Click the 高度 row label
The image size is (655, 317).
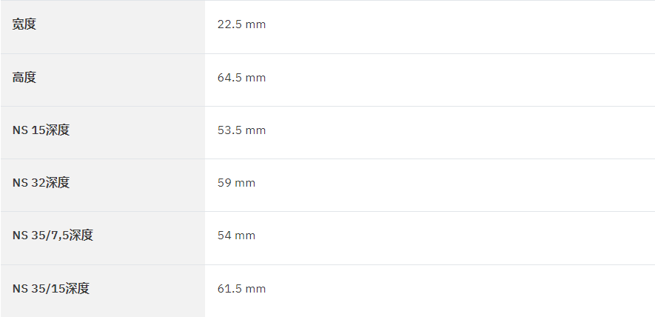coord(24,77)
